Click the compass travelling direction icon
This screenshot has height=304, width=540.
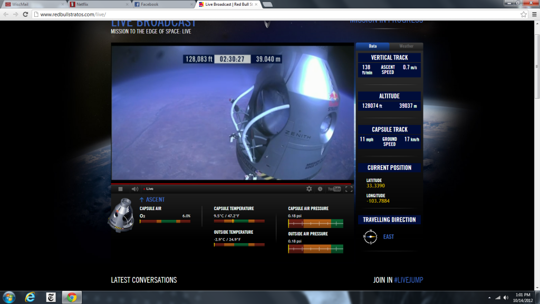370,236
